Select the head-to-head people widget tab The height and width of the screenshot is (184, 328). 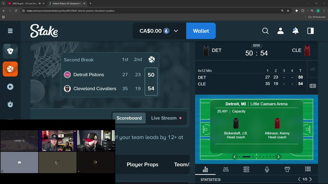[226, 169]
